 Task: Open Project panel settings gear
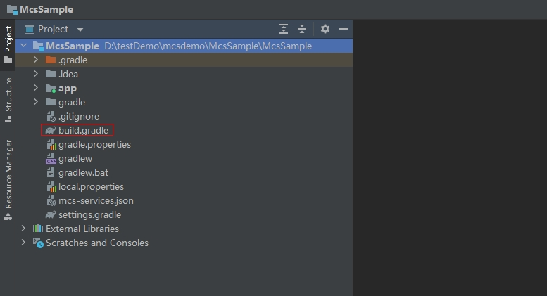pyautogui.click(x=325, y=29)
